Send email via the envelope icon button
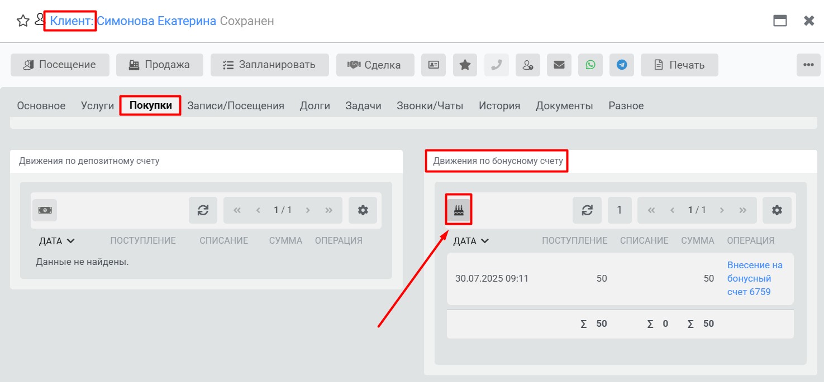The width and height of the screenshot is (824, 382). [559, 65]
